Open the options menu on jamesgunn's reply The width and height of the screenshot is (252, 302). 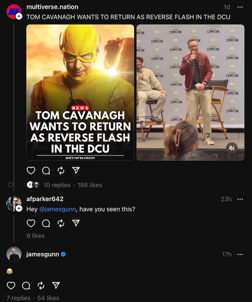(240, 255)
